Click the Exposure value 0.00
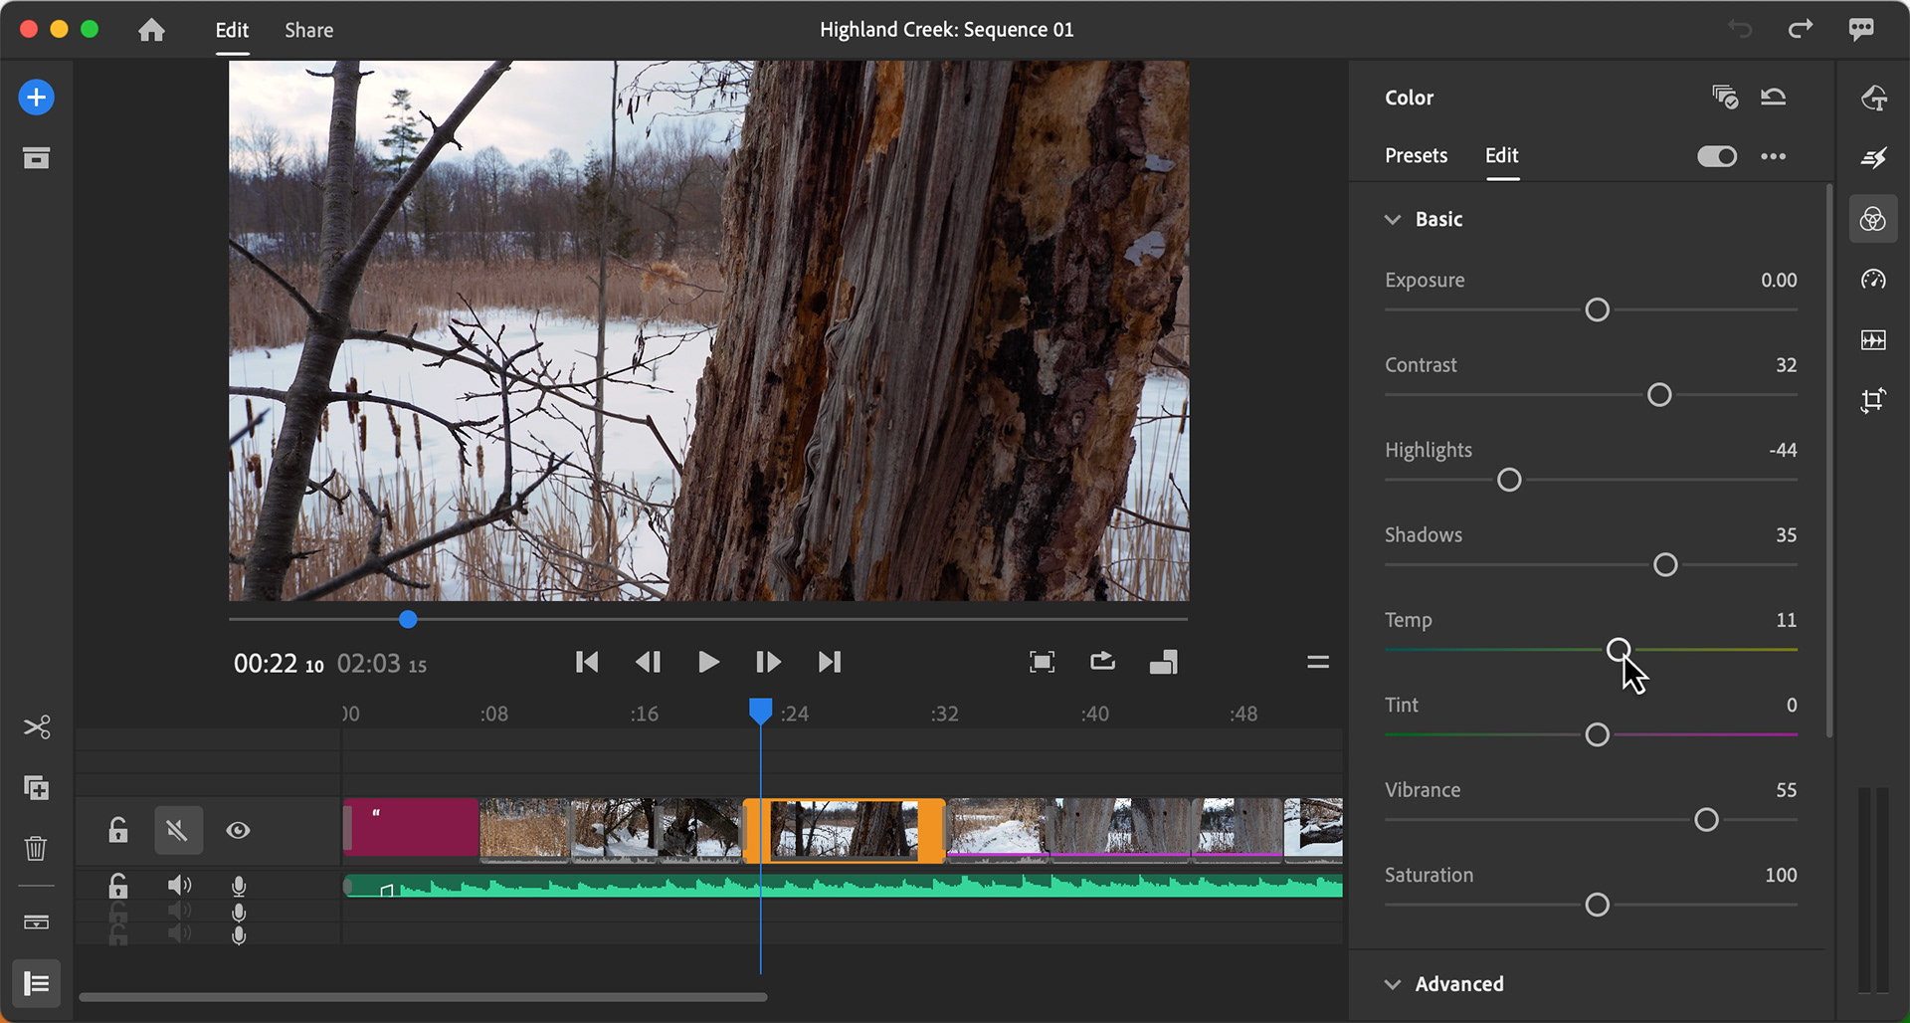 click(1779, 281)
